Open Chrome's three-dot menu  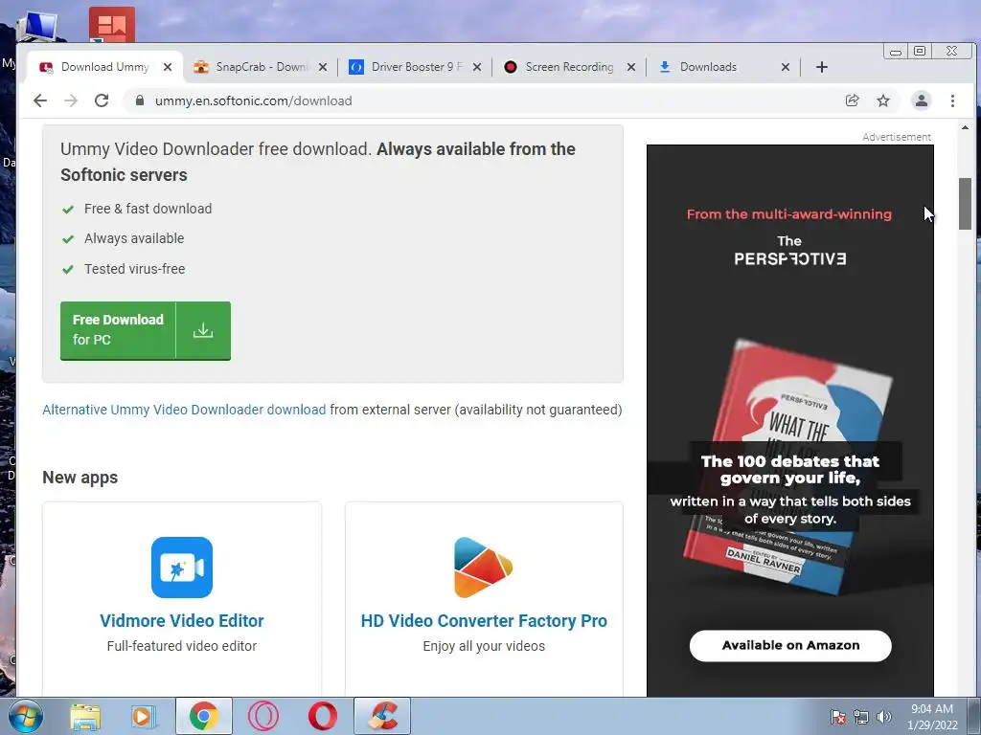[x=952, y=100]
